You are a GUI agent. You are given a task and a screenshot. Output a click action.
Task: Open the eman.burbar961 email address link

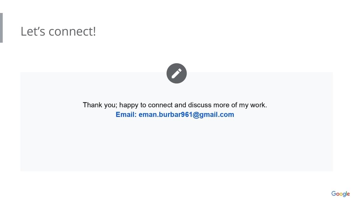[186, 115]
